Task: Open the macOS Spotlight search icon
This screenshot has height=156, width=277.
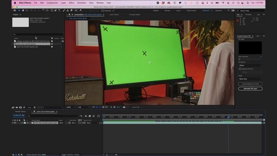Action: tap(238, 3)
